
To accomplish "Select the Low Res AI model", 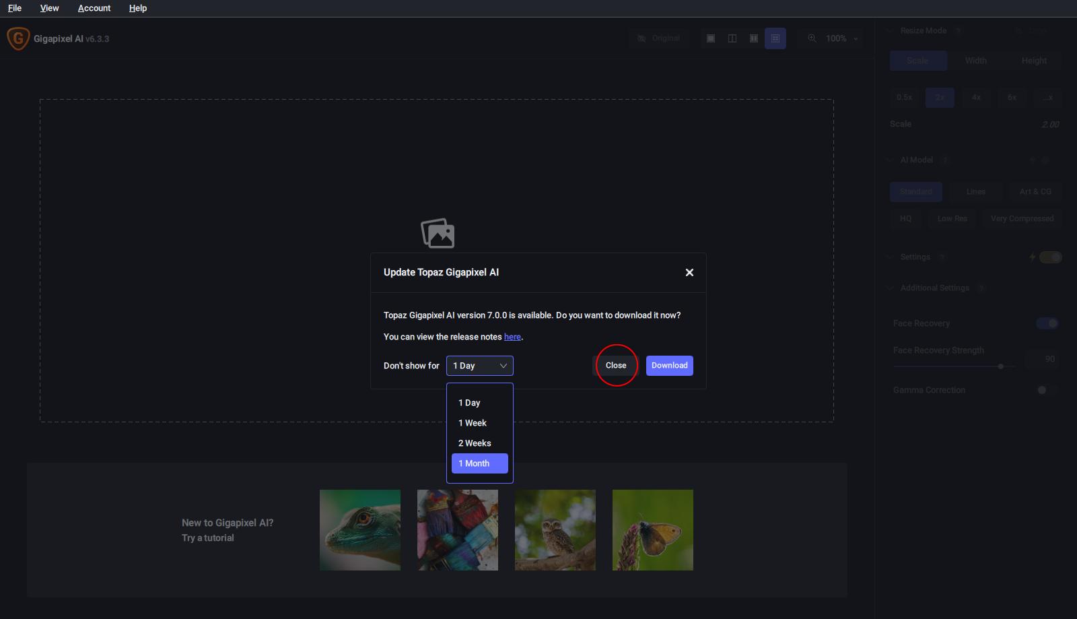I will pyautogui.click(x=952, y=219).
